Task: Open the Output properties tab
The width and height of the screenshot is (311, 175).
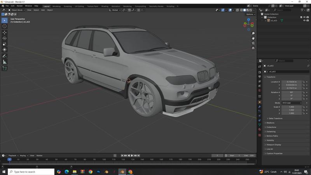Action: click(x=260, y=77)
